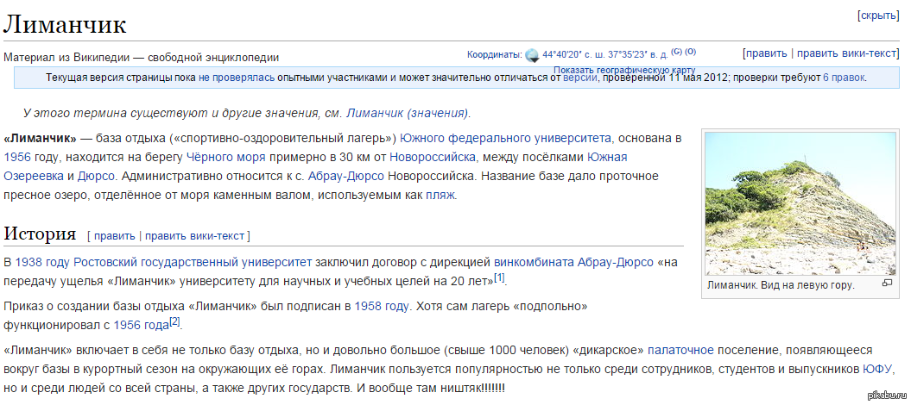Click the globe map icon beside coordinates

click(x=533, y=54)
